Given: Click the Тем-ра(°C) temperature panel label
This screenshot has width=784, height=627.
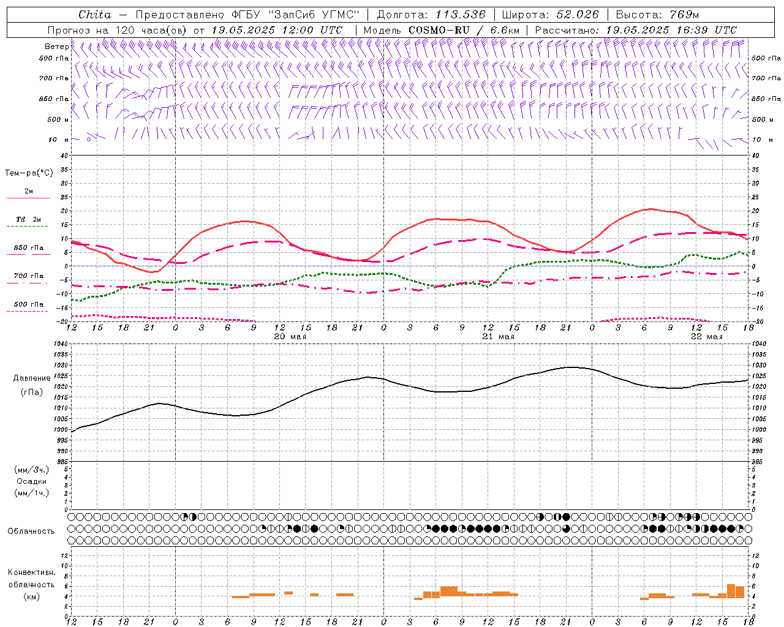Looking at the screenshot, I should 29,173.
